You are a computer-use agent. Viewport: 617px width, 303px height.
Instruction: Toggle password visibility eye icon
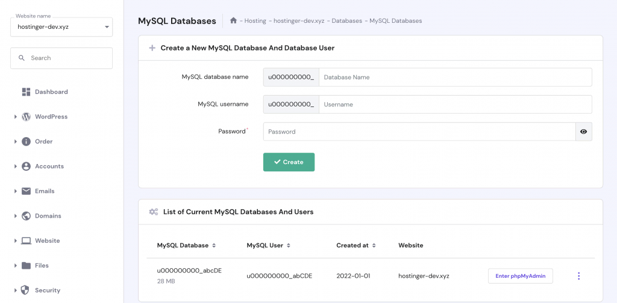[x=583, y=132]
